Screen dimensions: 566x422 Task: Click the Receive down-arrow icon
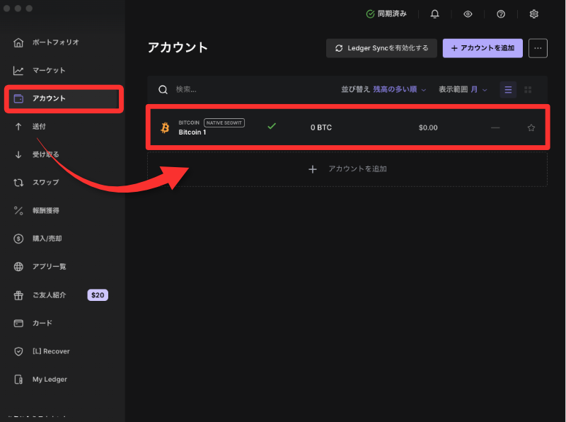pyautogui.click(x=18, y=154)
